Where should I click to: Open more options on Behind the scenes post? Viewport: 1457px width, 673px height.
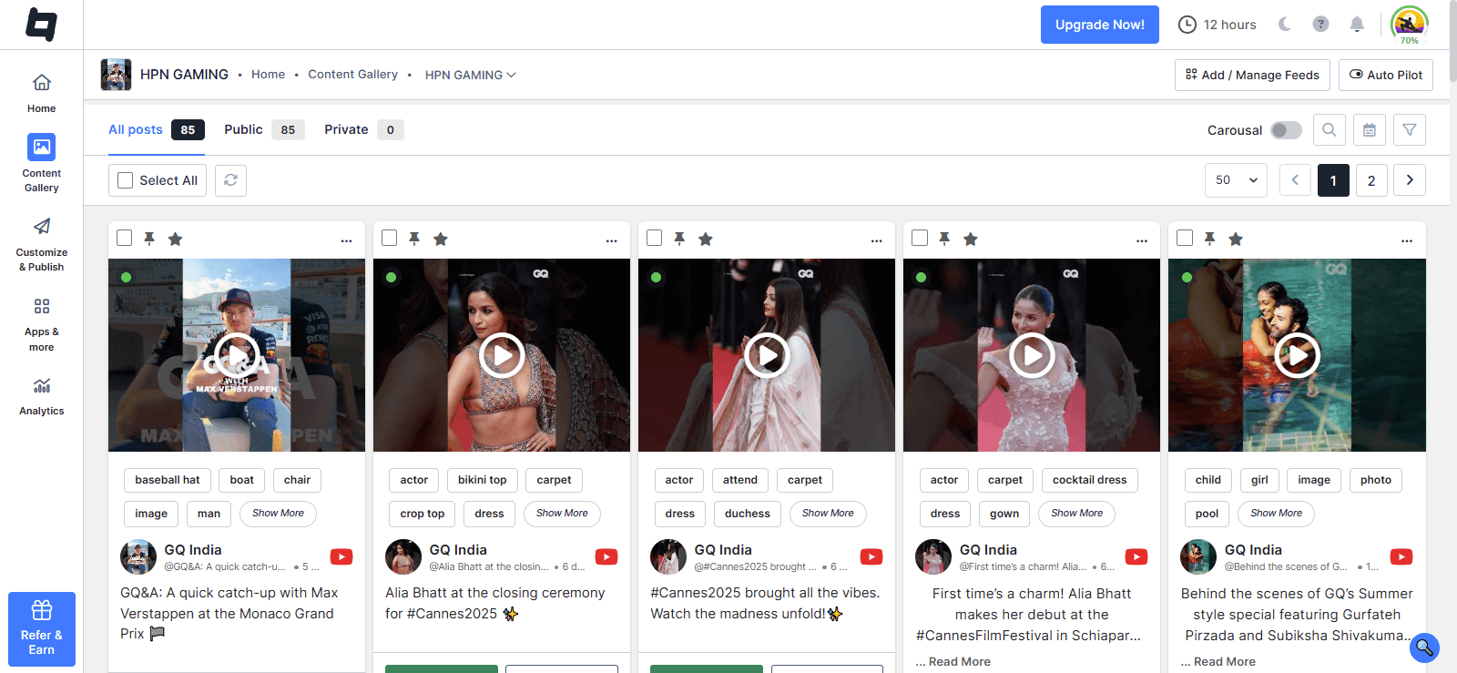(x=1407, y=240)
